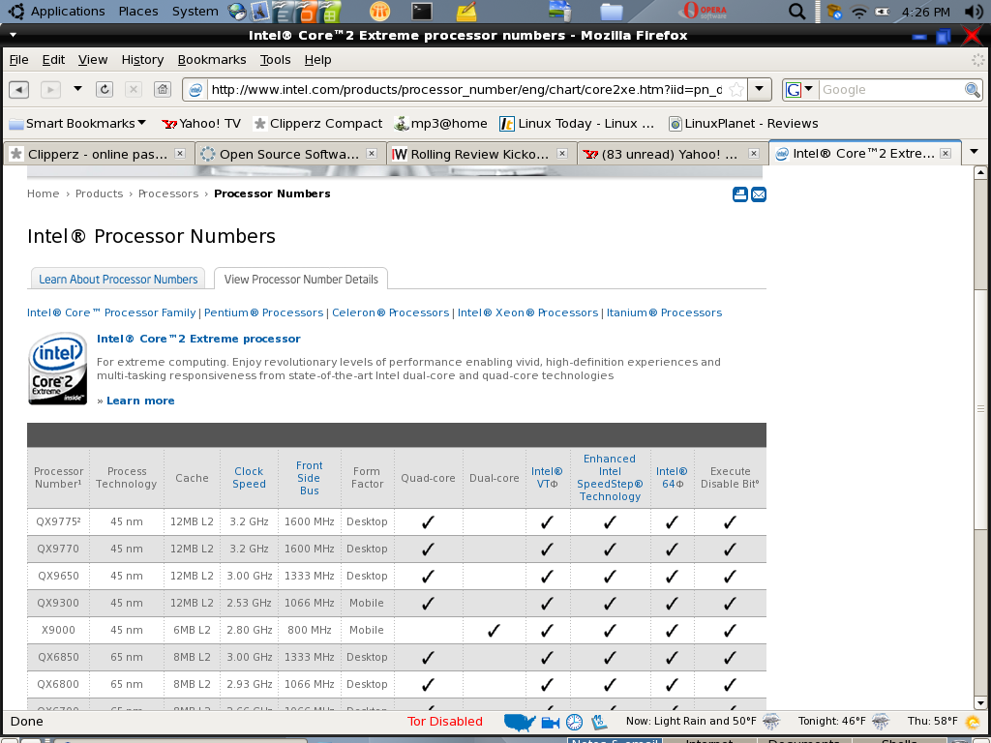991x743 pixels.
Task: Open the back/forward history dropdown arrow
Action: (77, 89)
